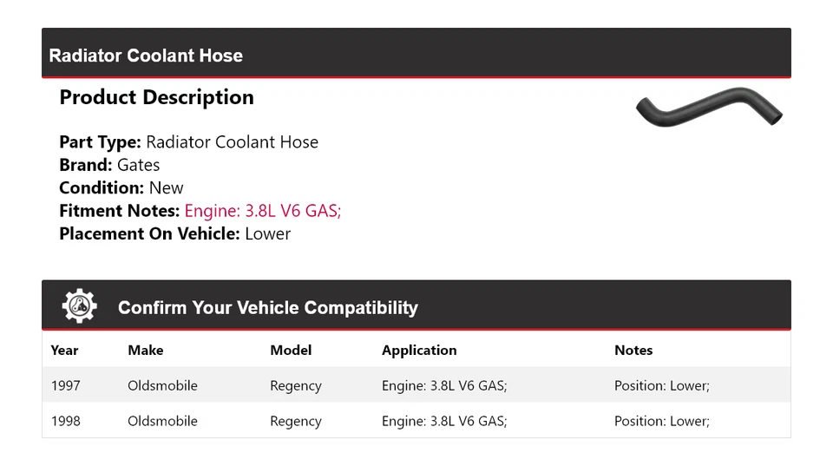The image size is (833, 466).
Task: Click the Model column header
Action: pyautogui.click(x=291, y=351)
